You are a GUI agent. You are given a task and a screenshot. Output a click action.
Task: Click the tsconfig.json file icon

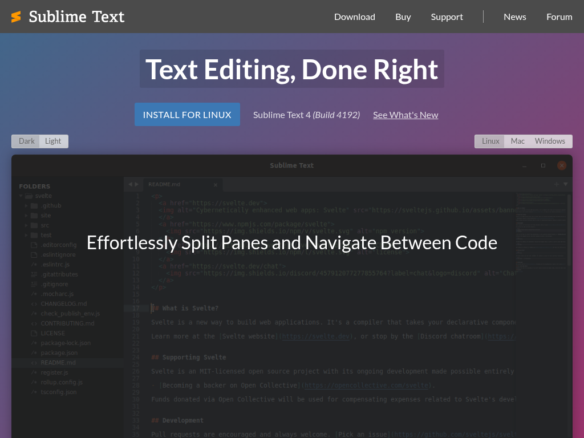coord(34,392)
